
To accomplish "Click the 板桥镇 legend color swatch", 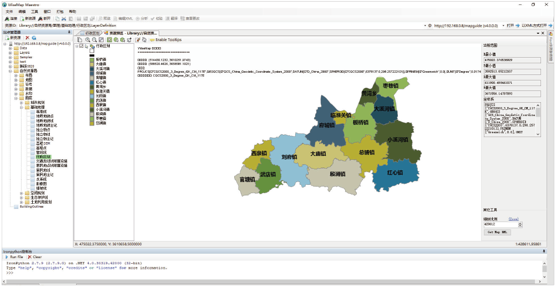I will coord(92,59).
